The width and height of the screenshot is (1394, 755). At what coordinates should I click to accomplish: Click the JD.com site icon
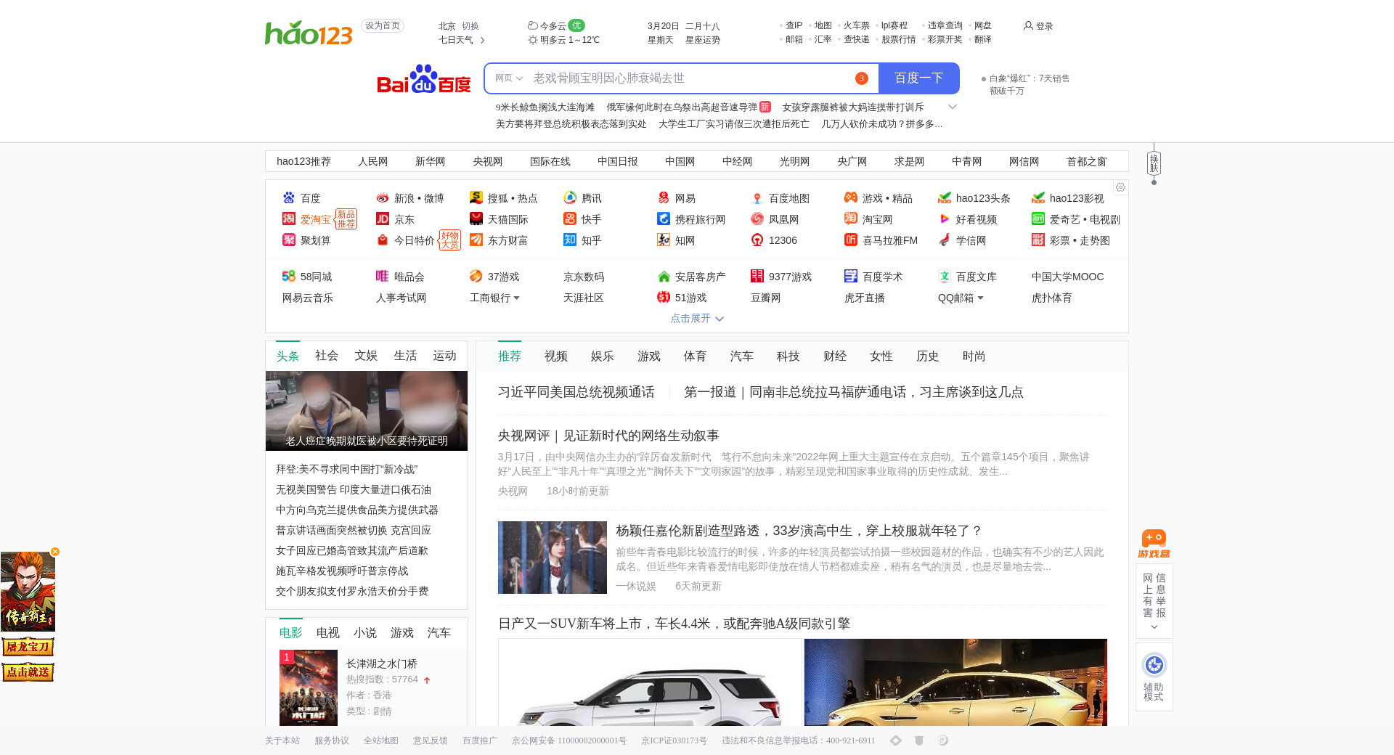(383, 219)
